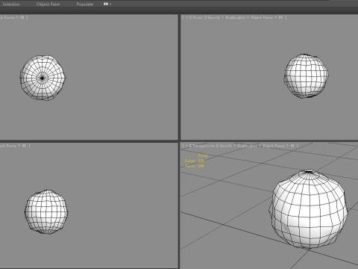358x269 pixels.
Task: Switch to the Object Paint ribbon tab
Action: (48, 4)
